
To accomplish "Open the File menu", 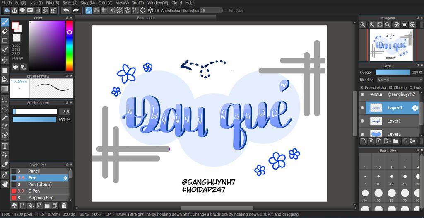I will pos(7,3).
